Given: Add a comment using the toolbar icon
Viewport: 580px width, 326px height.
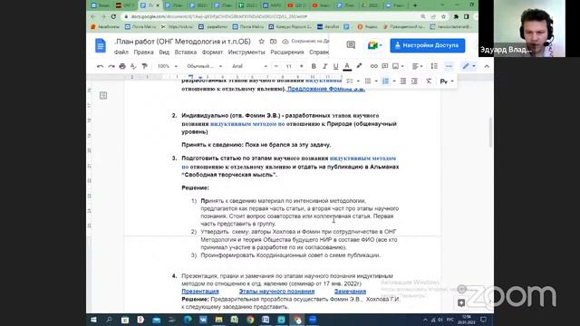Looking at the screenshot, I should [x=384, y=66].
